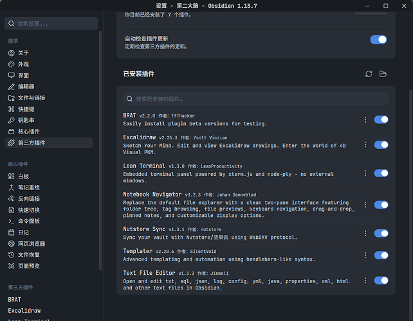Screen dimensions: 413x321
Task: Open 快速切换 plugin settings
Action: (x=49, y=210)
